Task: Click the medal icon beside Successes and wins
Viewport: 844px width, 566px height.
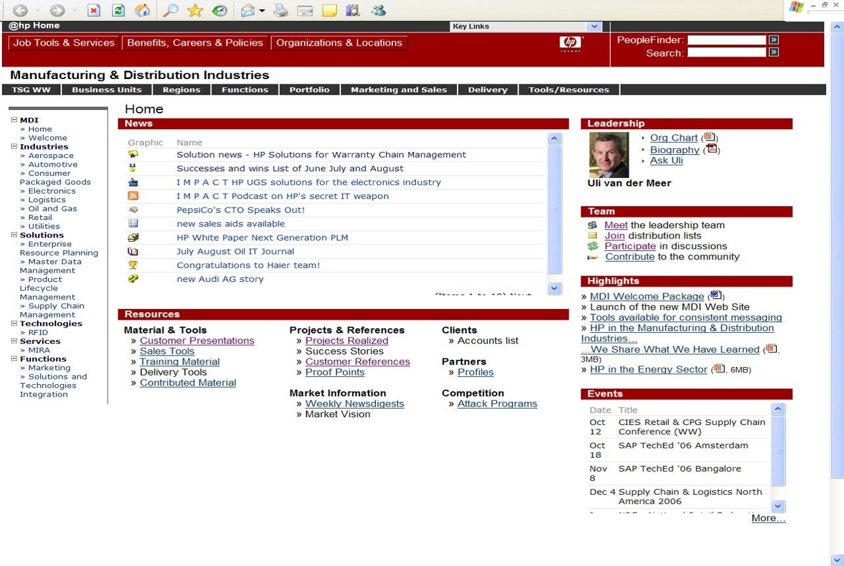Action: pyautogui.click(x=133, y=168)
